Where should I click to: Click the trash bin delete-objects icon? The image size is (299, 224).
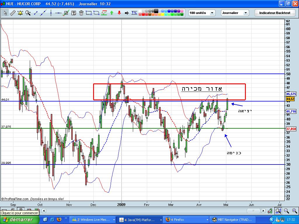[x=81, y=13]
